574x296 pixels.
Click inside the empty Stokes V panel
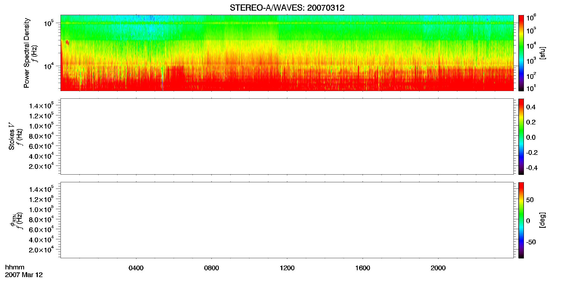click(287, 136)
